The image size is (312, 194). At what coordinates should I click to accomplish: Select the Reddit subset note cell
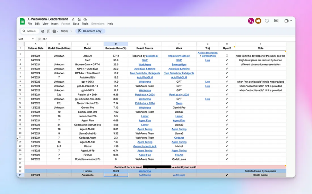260,175
